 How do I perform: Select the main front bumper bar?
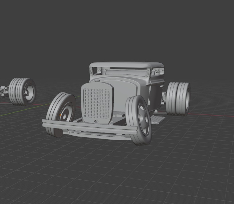tap(90, 127)
